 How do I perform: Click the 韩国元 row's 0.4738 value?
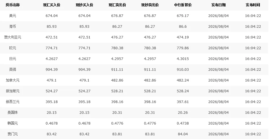click(183, 123)
